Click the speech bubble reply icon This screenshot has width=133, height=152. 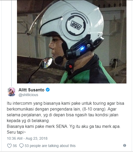21,146
